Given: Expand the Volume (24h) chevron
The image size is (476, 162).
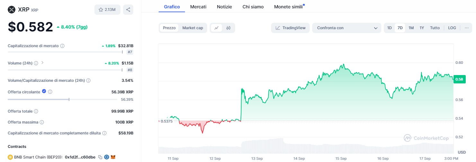Looking at the screenshot, I should 42,63.
